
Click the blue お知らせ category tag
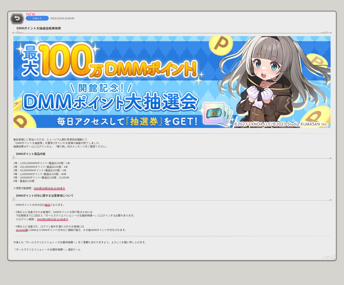pos(37,18)
